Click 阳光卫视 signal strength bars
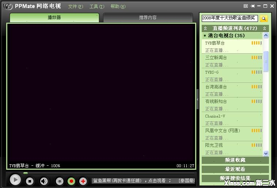The height and width of the screenshot is (188, 277). [257, 145]
